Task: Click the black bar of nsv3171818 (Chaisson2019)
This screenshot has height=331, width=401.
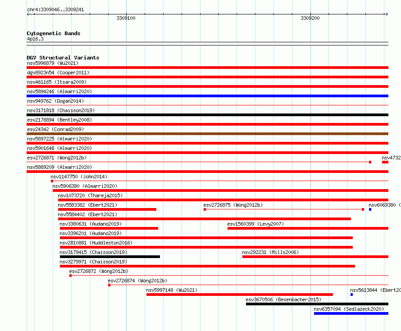Action: pos(207,115)
